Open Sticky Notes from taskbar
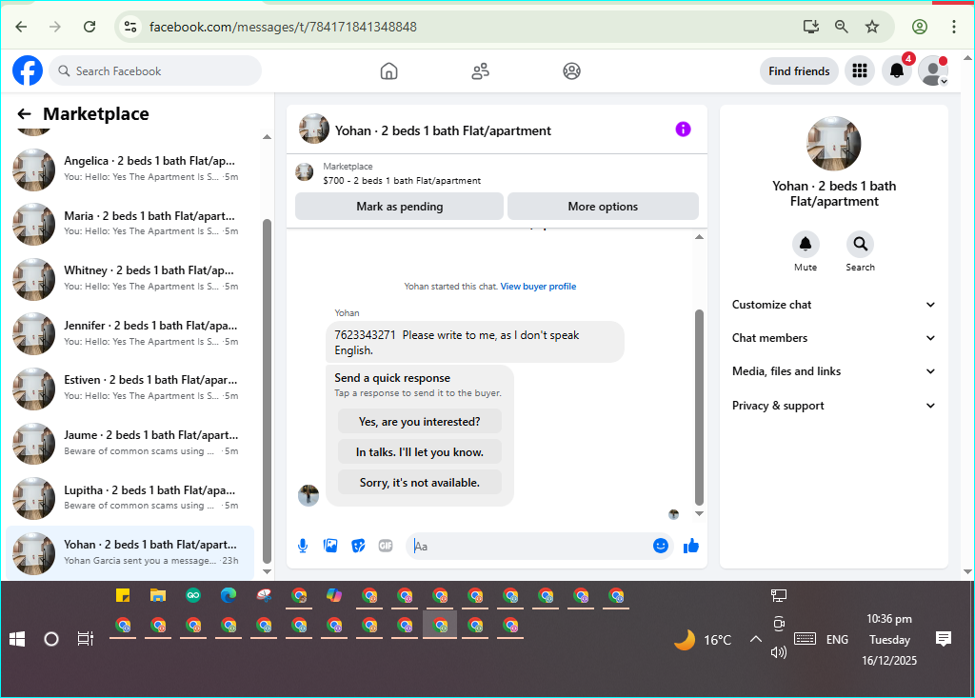The height and width of the screenshot is (698, 975). pyautogui.click(x=123, y=596)
